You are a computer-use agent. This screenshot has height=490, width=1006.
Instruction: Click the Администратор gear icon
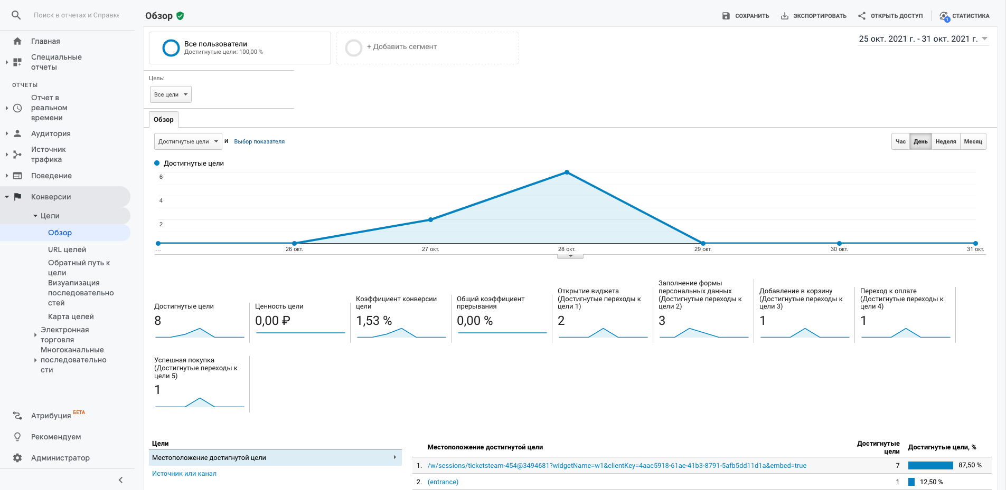(17, 458)
